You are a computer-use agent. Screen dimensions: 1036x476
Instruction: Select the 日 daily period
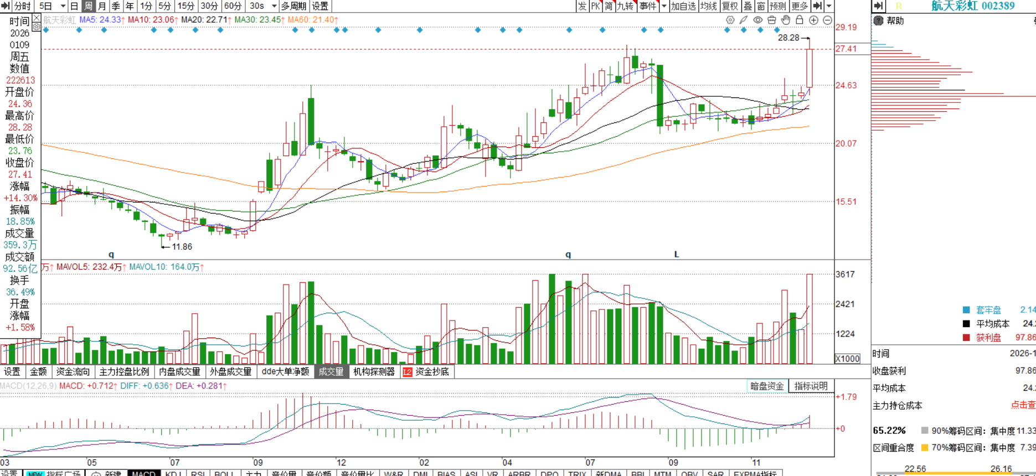pyautogui.click(x=74, y=6)
